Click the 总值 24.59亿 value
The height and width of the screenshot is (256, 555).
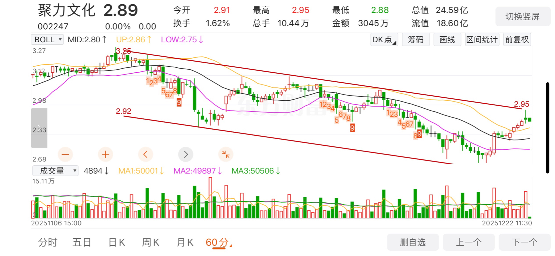(440, 10)
